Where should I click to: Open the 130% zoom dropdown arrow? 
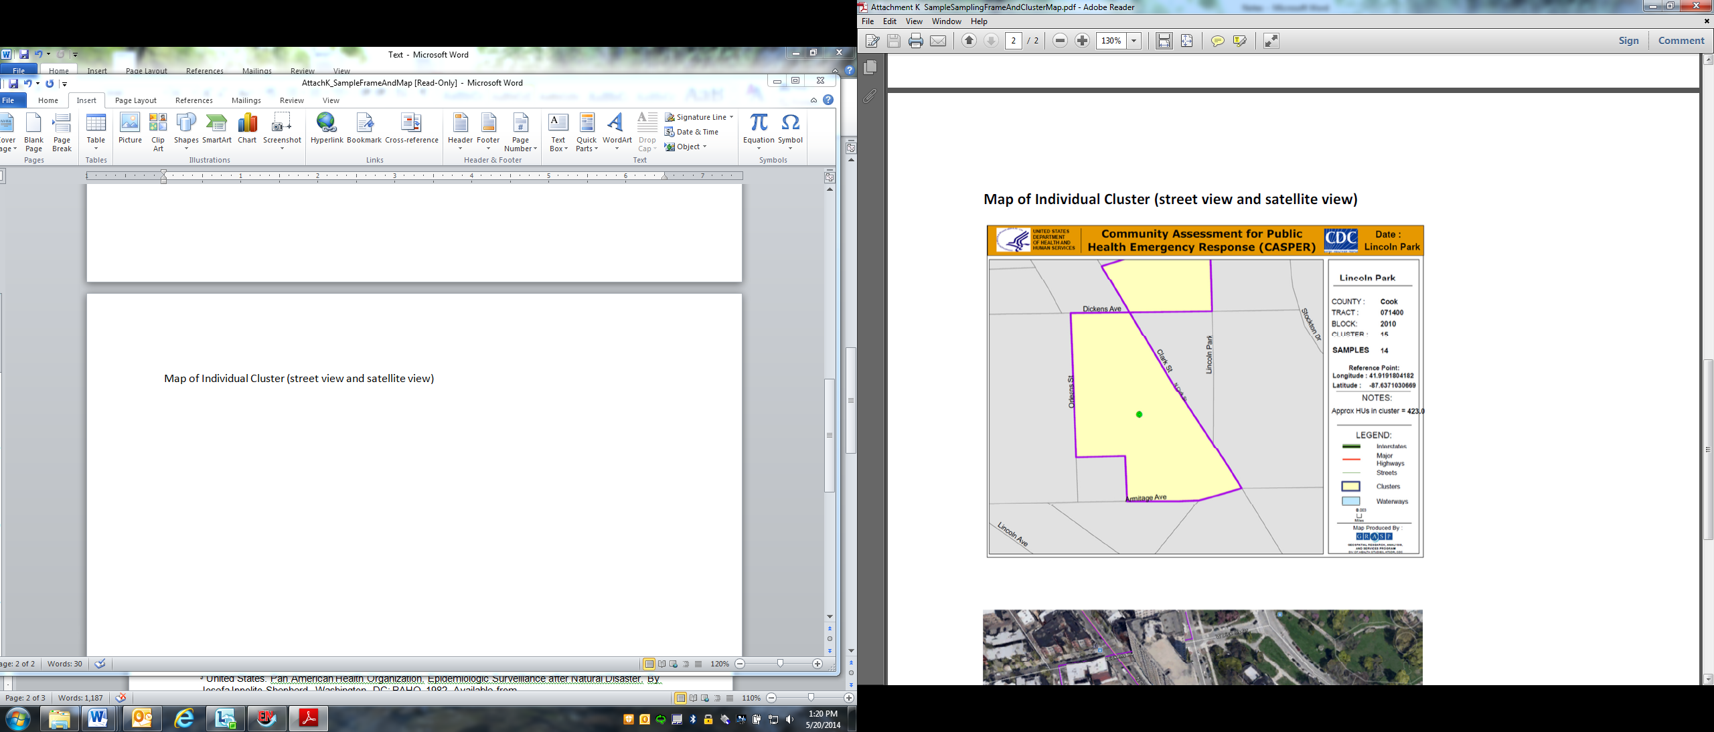tap(1134, 41)
